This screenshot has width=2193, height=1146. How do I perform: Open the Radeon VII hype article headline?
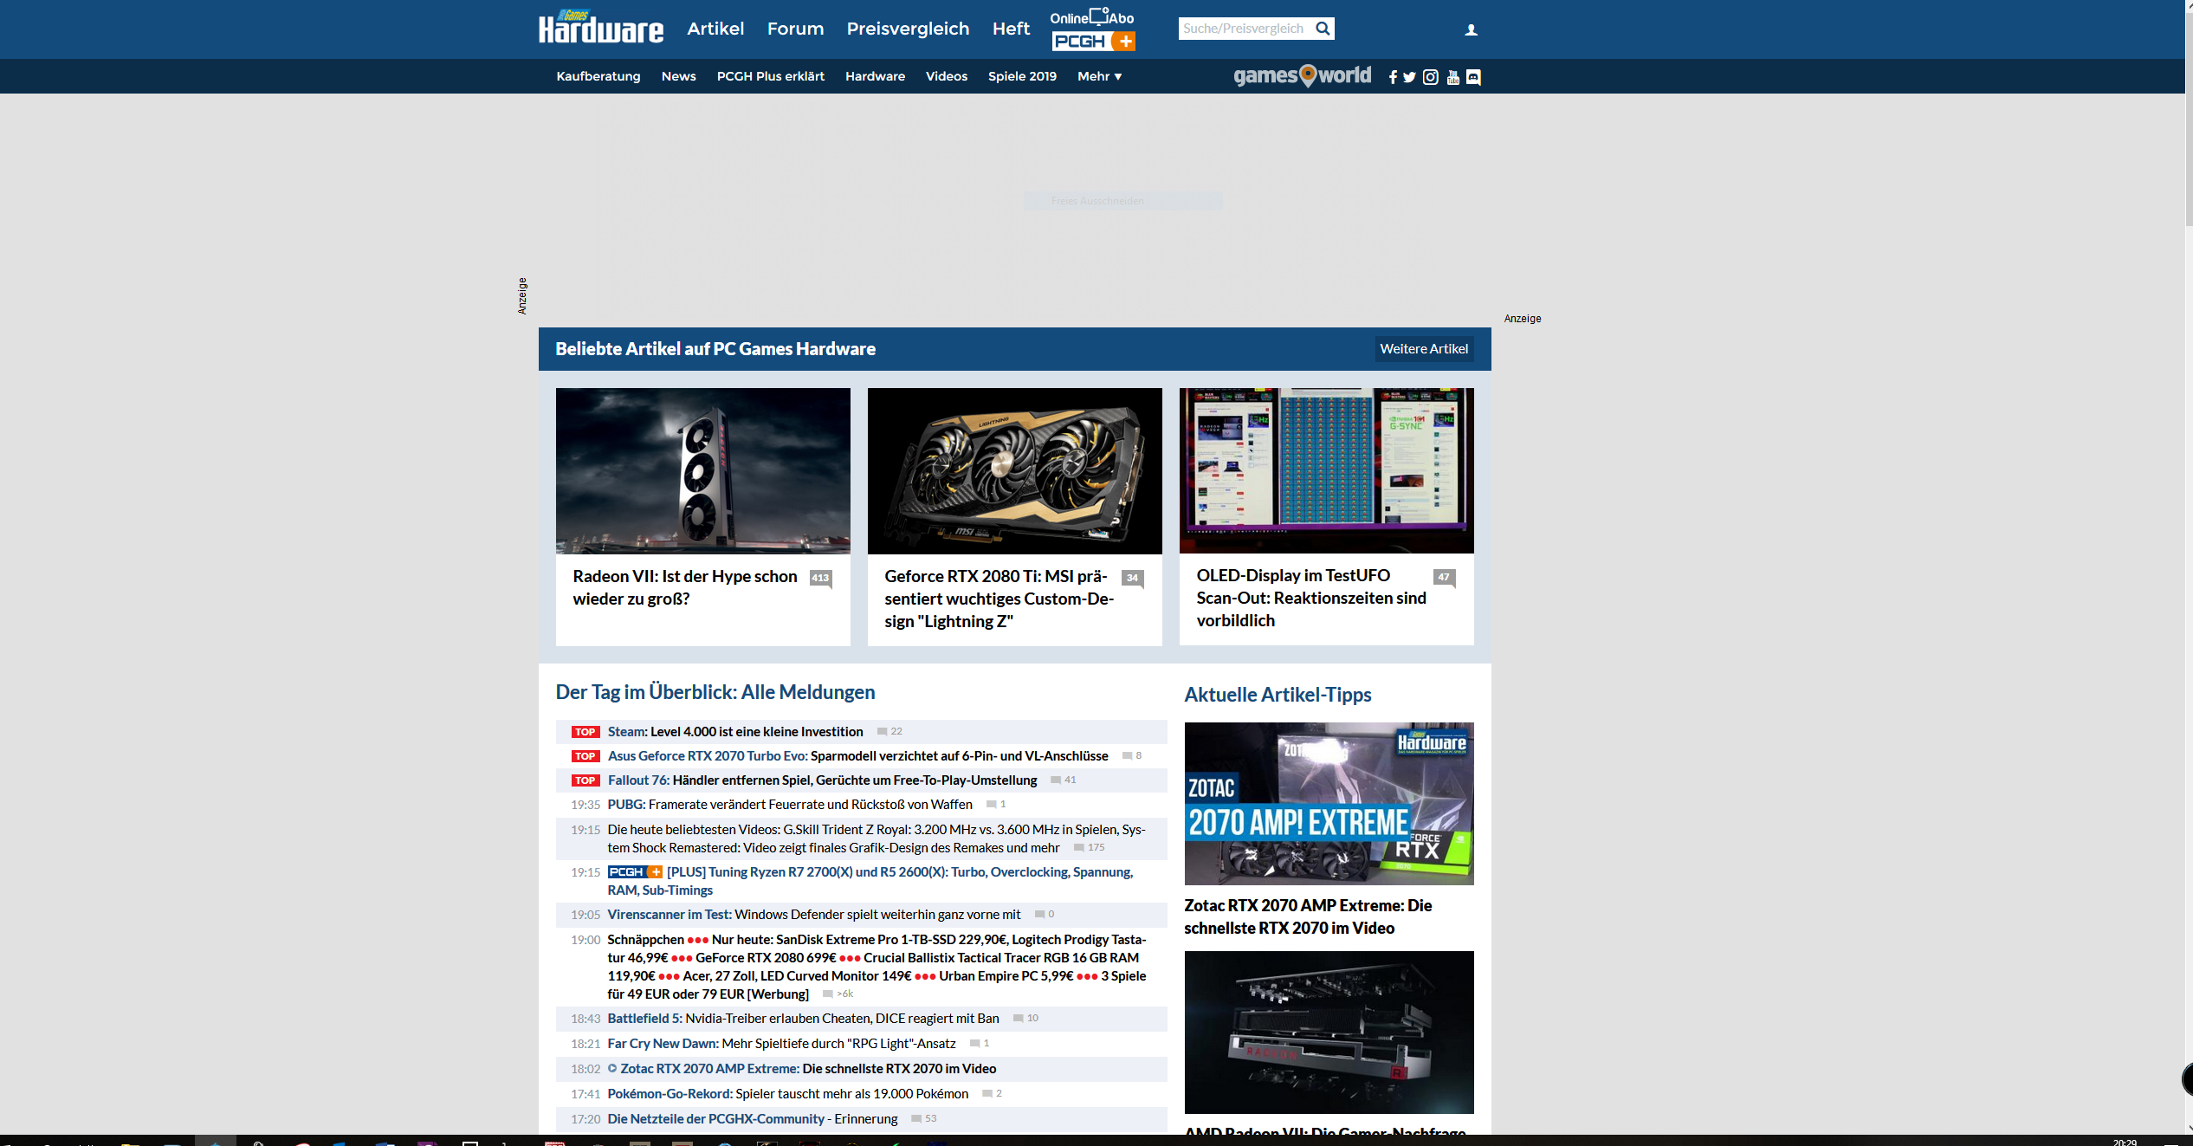(x=685, y=588)
